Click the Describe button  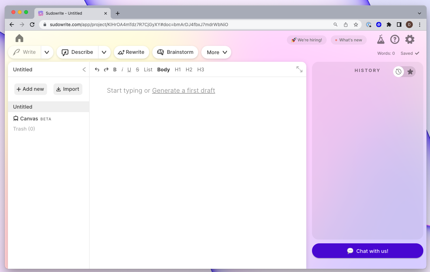(77, 52)
